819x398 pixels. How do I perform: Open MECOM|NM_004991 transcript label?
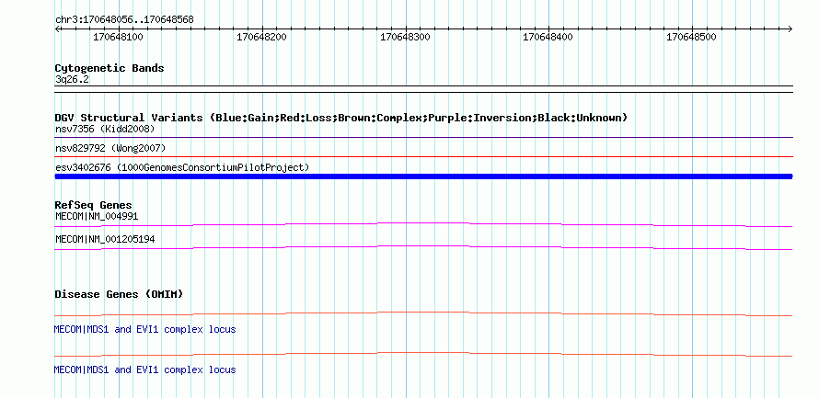pos(97,217)
